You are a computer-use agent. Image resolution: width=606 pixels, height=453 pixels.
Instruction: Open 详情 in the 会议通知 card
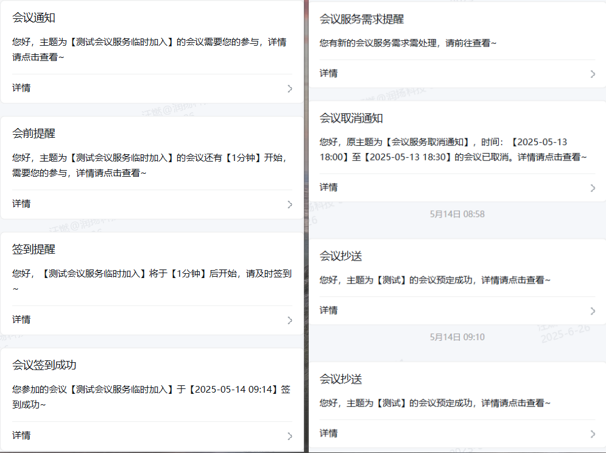click(x=21, y=88)
